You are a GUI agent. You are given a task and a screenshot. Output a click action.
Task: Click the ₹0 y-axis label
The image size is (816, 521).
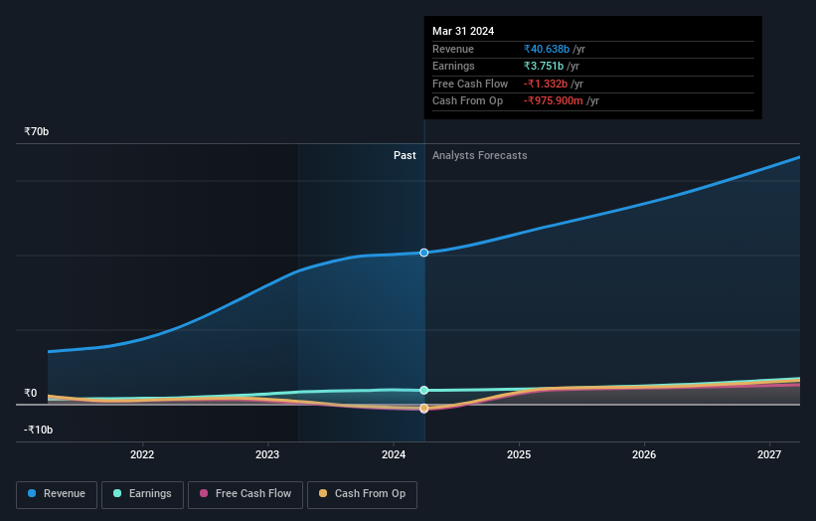tap(31, 394)
